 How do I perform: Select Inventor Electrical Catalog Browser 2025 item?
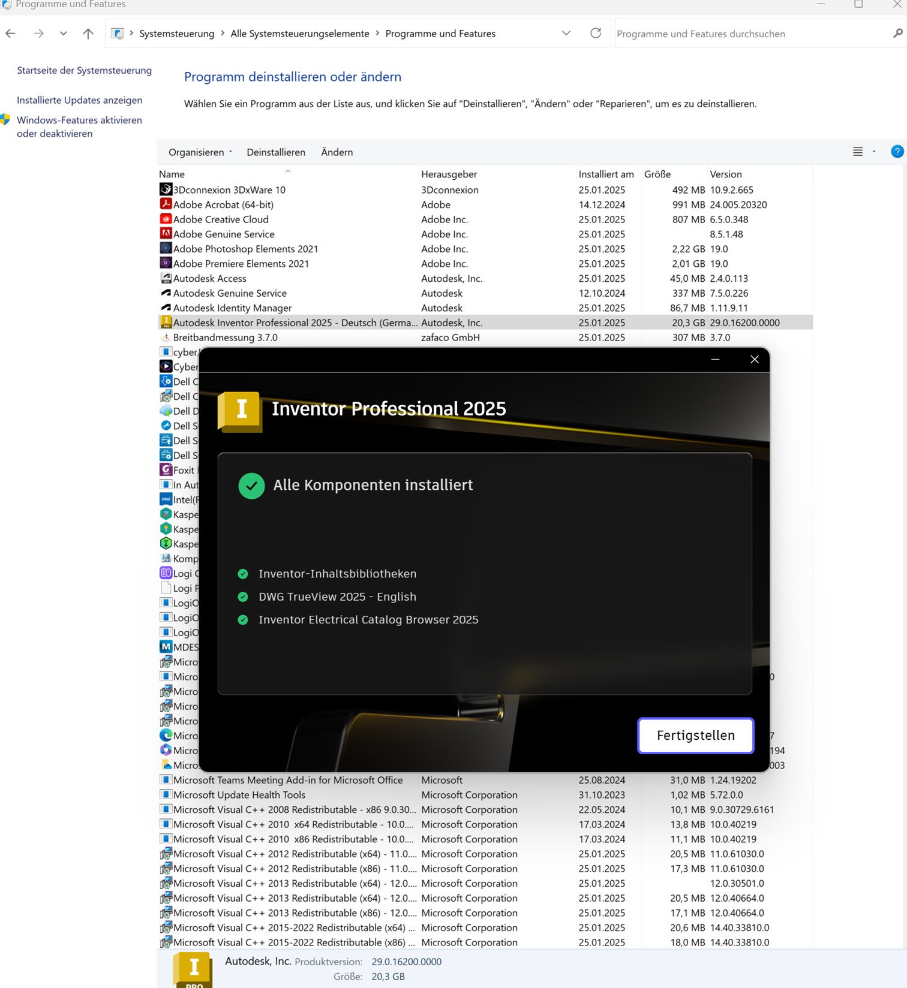pyautogui.click(x=368, y=619)
